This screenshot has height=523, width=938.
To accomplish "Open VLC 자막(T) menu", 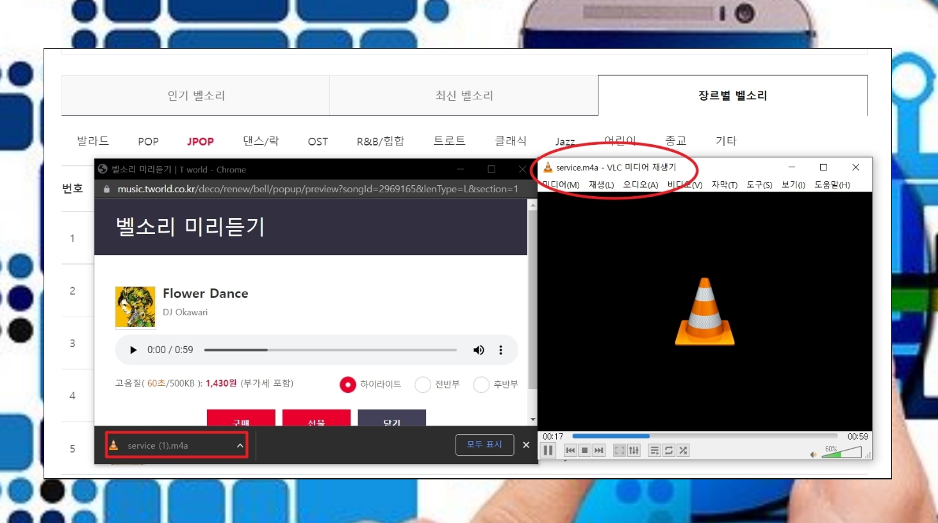I will (x=724, y=185).
